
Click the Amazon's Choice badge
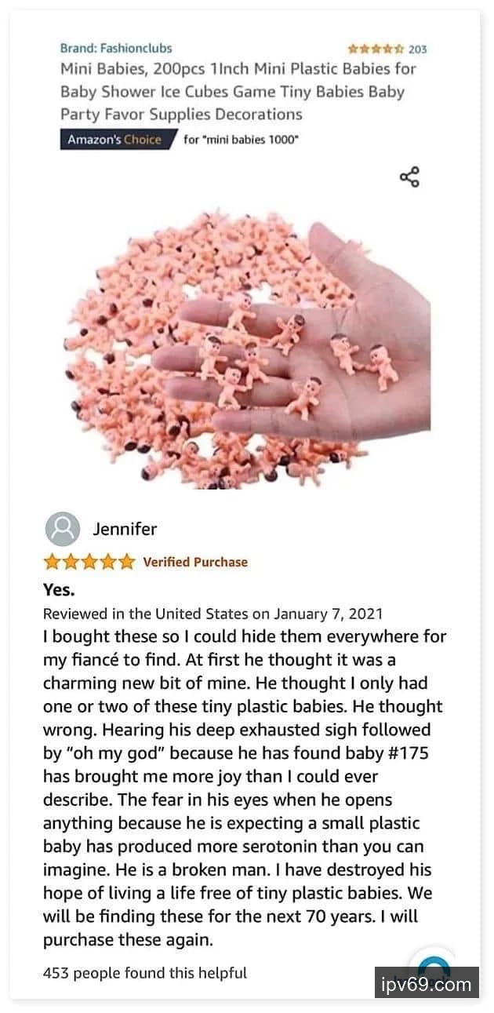[115, 140]
